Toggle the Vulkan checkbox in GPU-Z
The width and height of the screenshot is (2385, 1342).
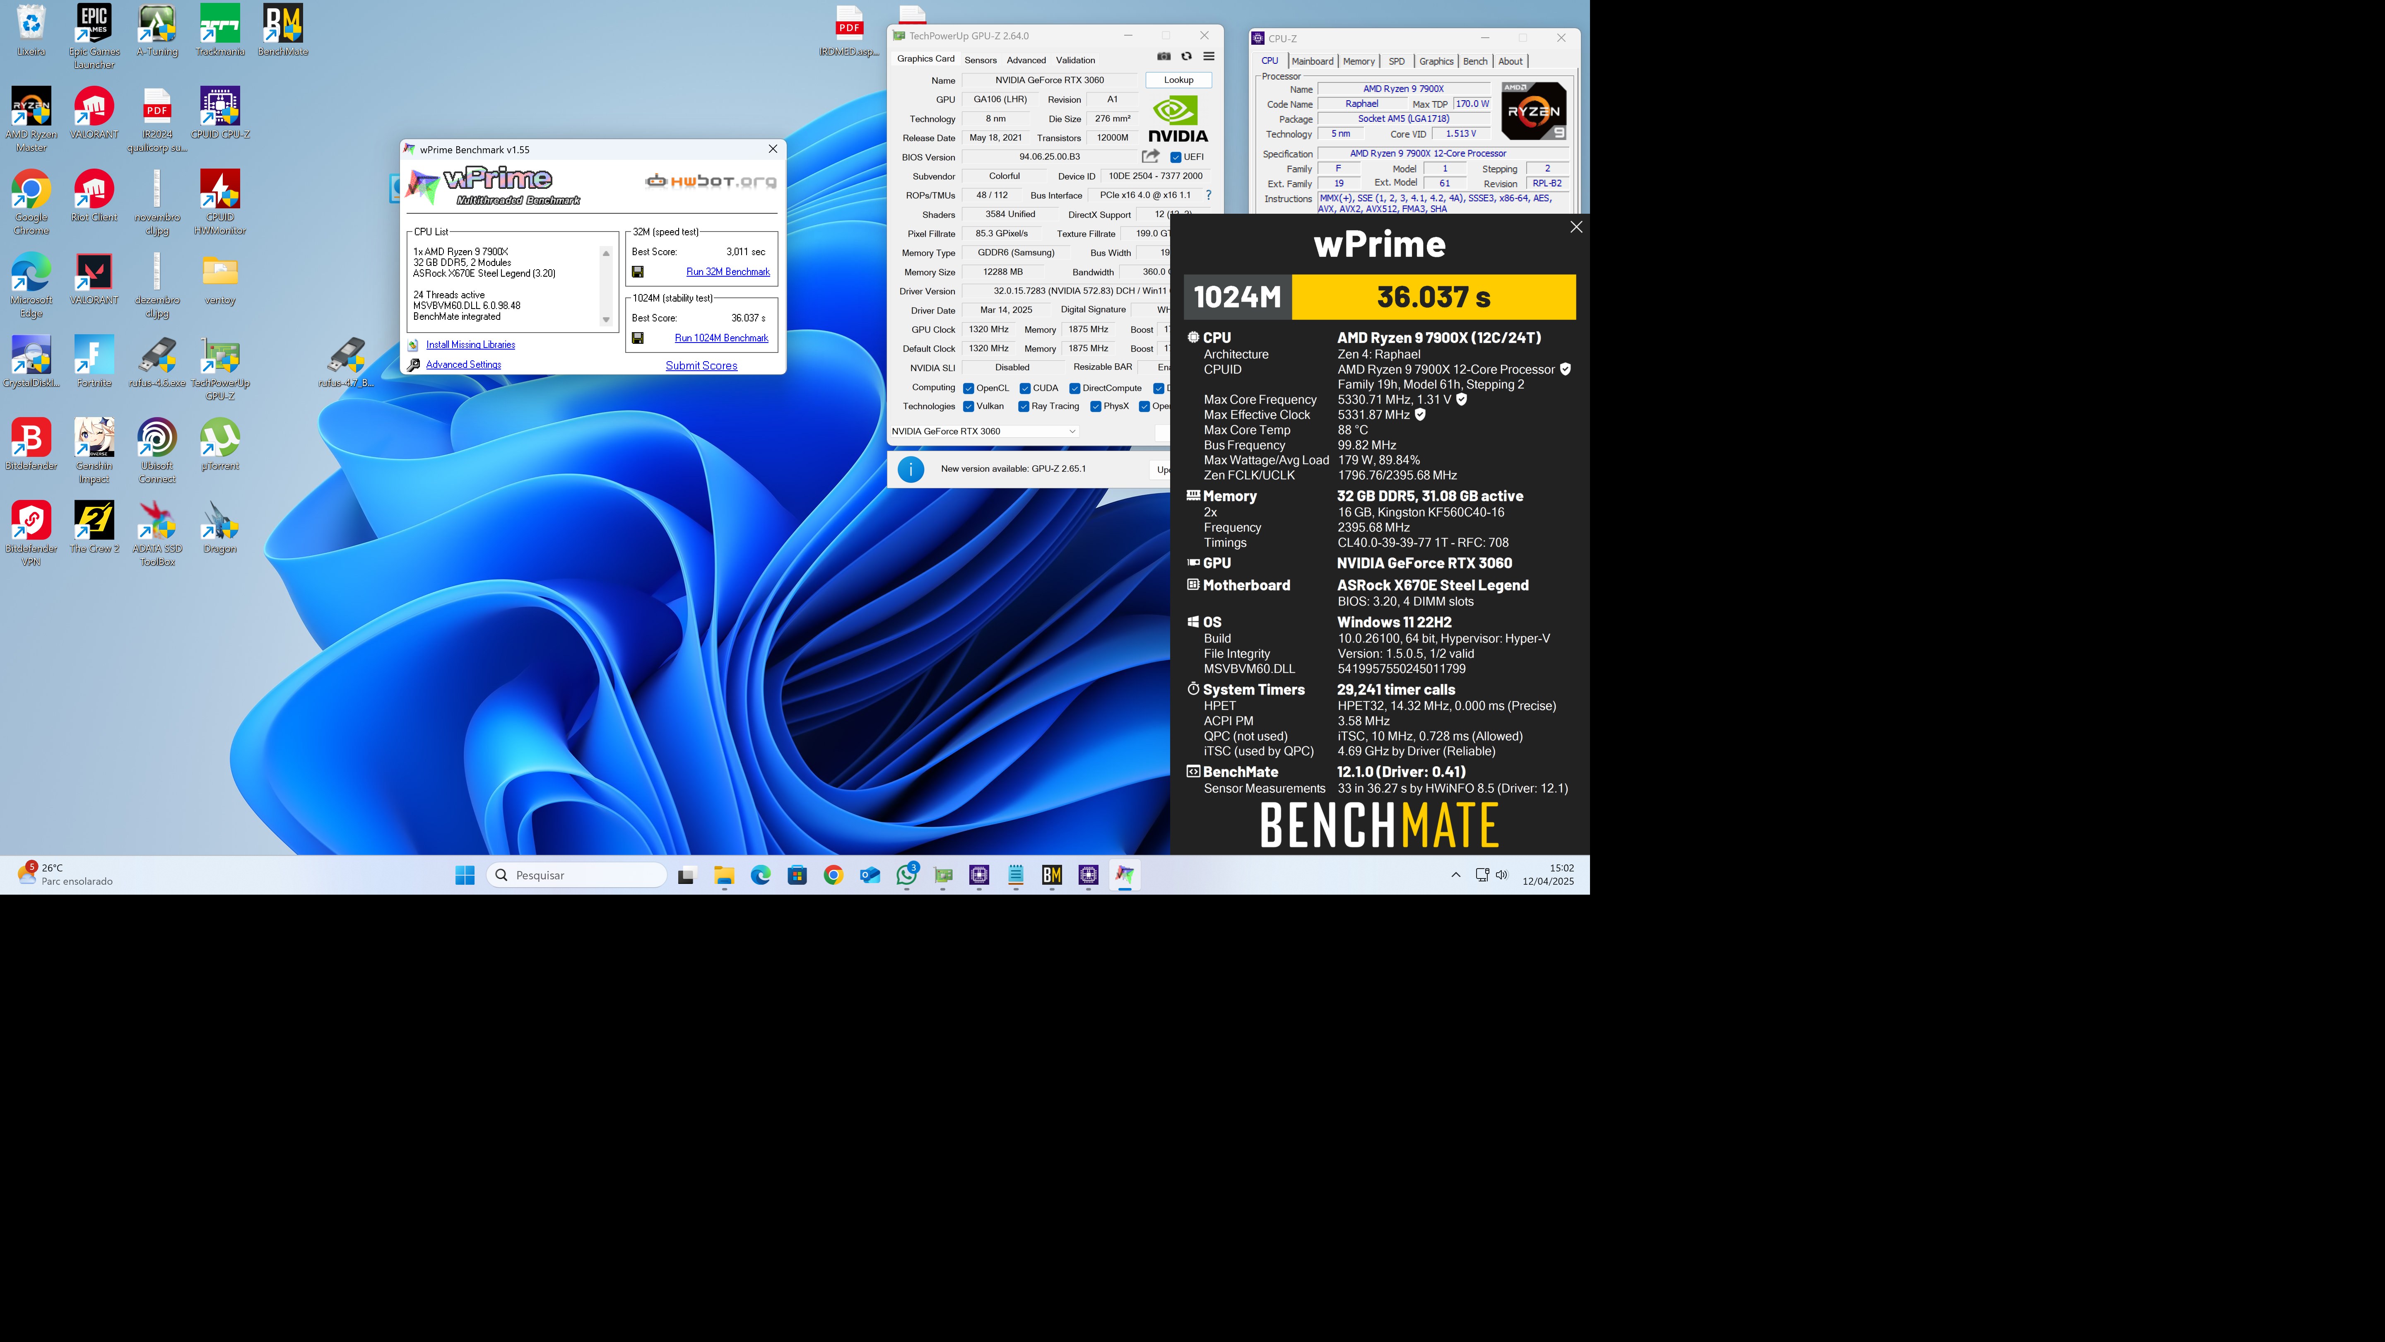click(x=968, y=407)
